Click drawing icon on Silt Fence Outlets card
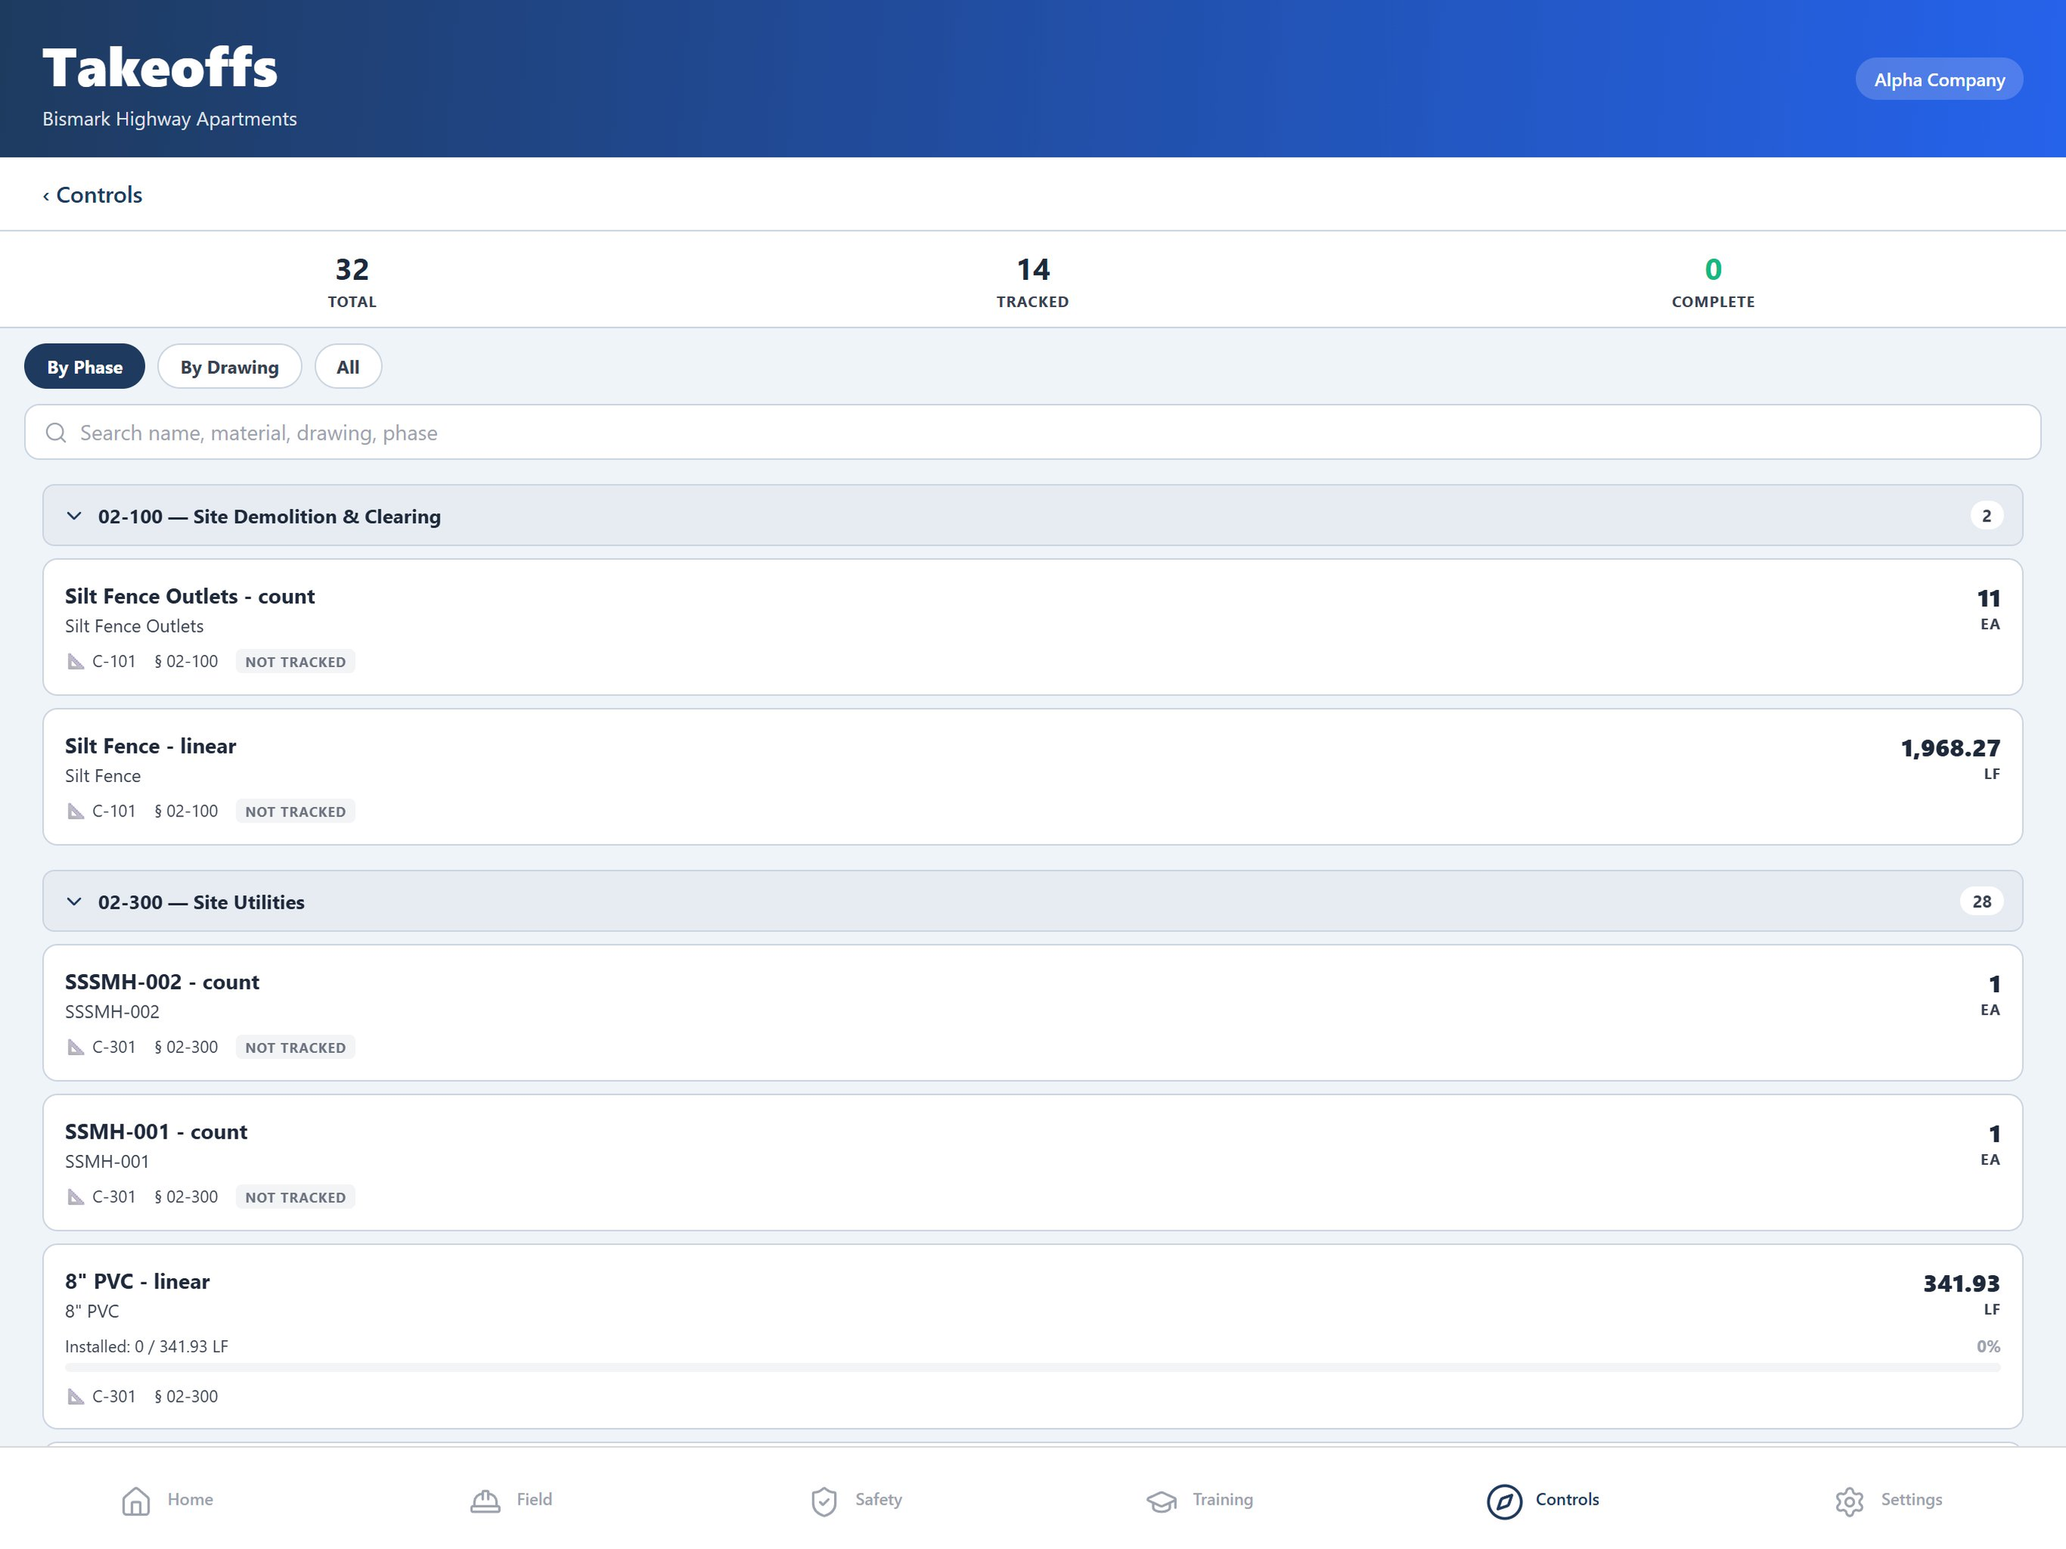This screenshot has height=1549, width=2066. (x=76, y=662)
